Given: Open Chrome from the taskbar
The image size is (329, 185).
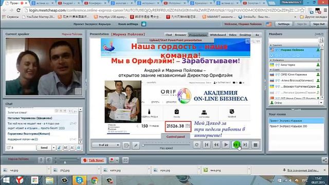Looking at the screenshot, I should pyautogui.click(x=94, y=180).
